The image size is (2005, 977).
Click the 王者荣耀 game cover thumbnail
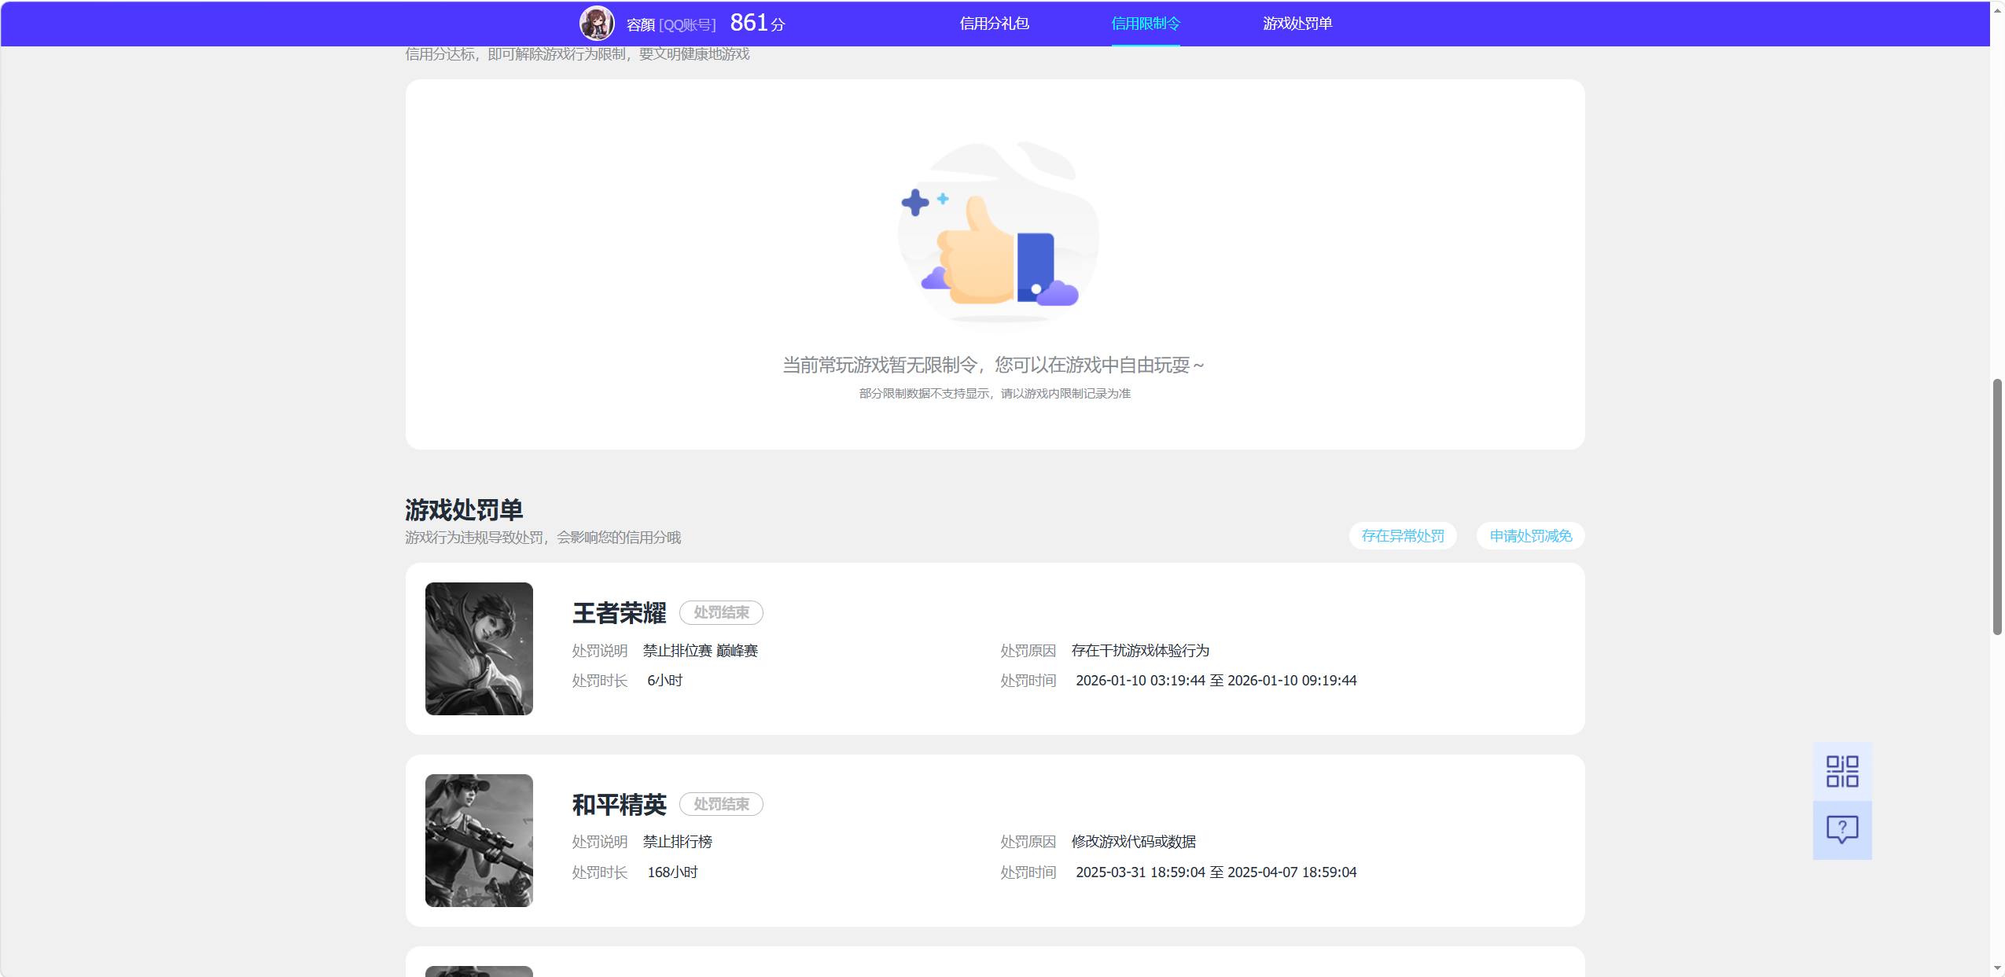pos(479,648)
